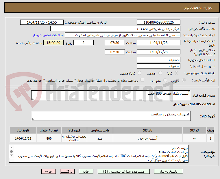The image size is (220, 179).
Task: Click the استان محل تحویل field
Action: 158,60
